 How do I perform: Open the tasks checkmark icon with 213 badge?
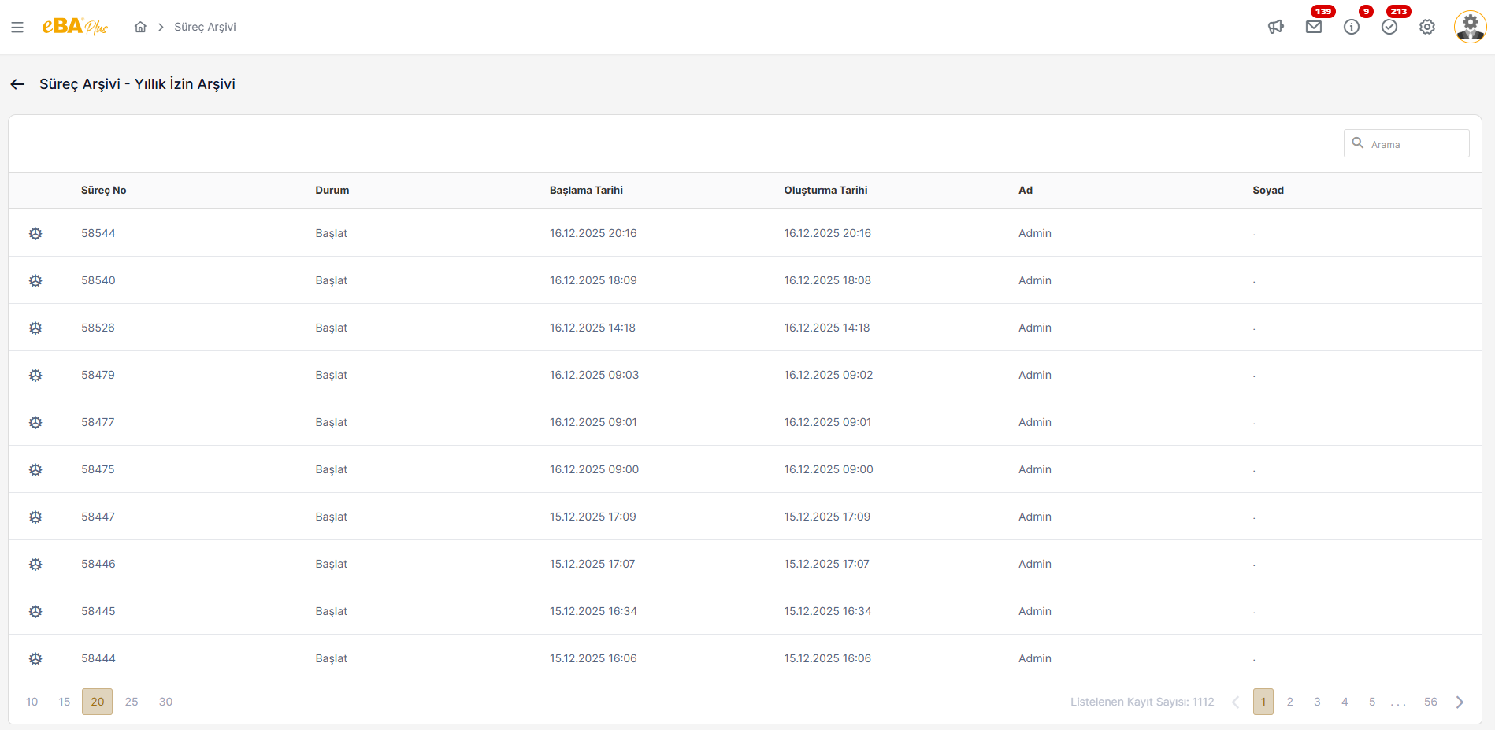pyautogui.click(x=1389, y=28)
